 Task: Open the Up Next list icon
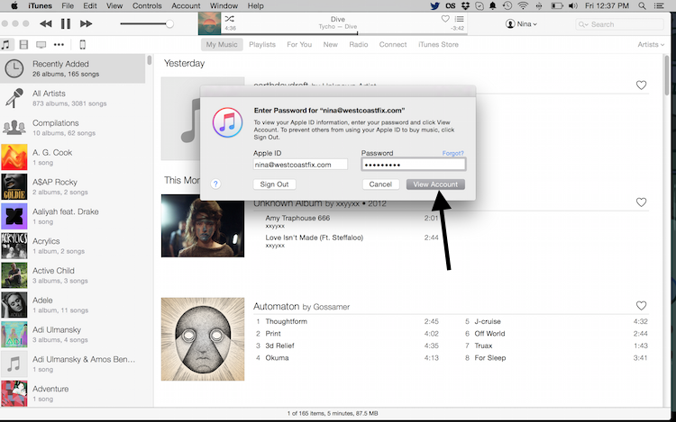(460, 19)
